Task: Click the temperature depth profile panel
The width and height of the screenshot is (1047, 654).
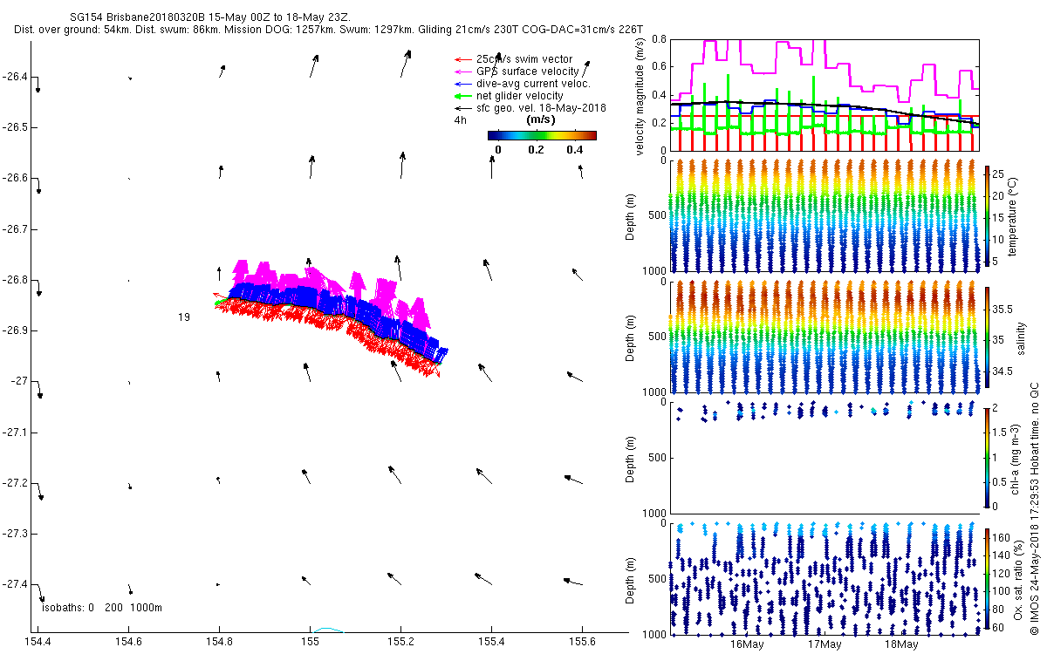Action: tap(825, 215)
